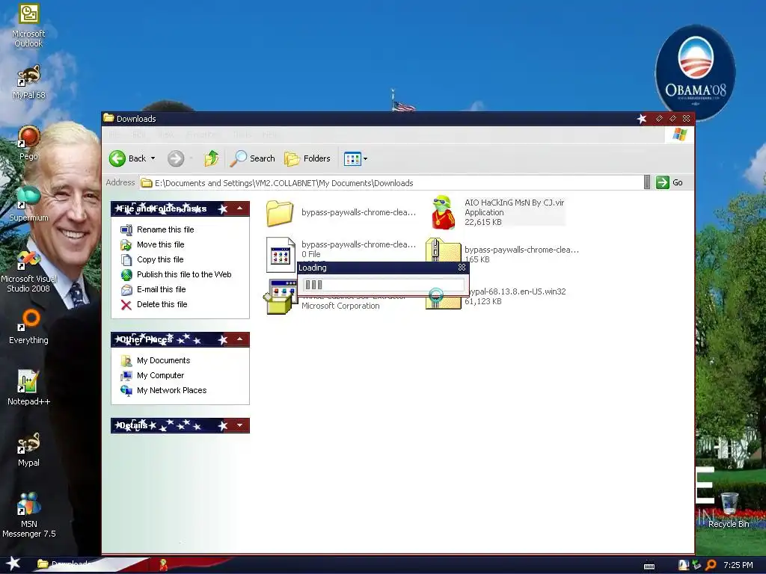The height and width of the screenshot is (574, 766).
Task: Click the green Back arrow button
Action: pyautogui.click(x=117, y=158)
